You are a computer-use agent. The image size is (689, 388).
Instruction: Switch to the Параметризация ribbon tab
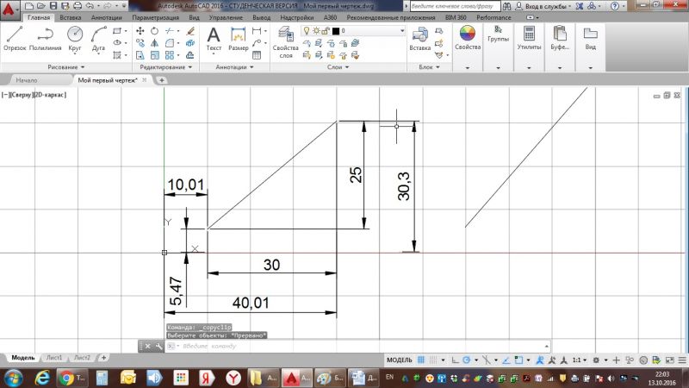click(156, 17)
